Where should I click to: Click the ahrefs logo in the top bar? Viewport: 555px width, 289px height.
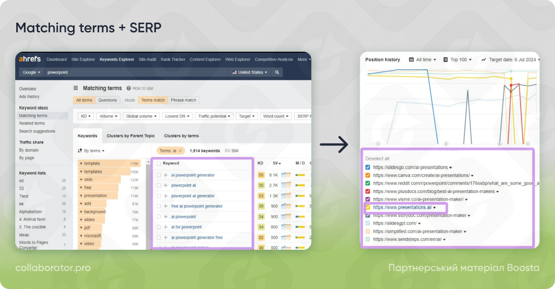(29, 59)
